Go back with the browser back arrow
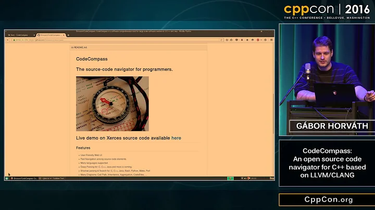 [8, 40]
